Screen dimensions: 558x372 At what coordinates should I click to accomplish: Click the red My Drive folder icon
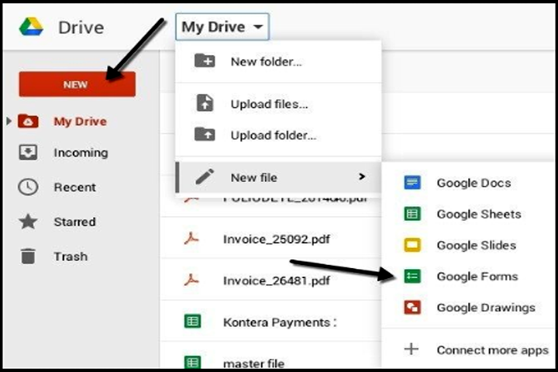tap(28, 121)
